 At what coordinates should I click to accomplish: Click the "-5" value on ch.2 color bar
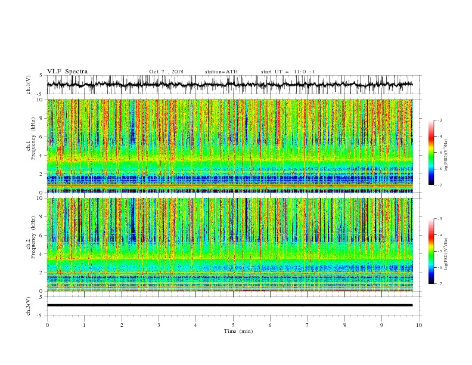click(x=440, y=251)
